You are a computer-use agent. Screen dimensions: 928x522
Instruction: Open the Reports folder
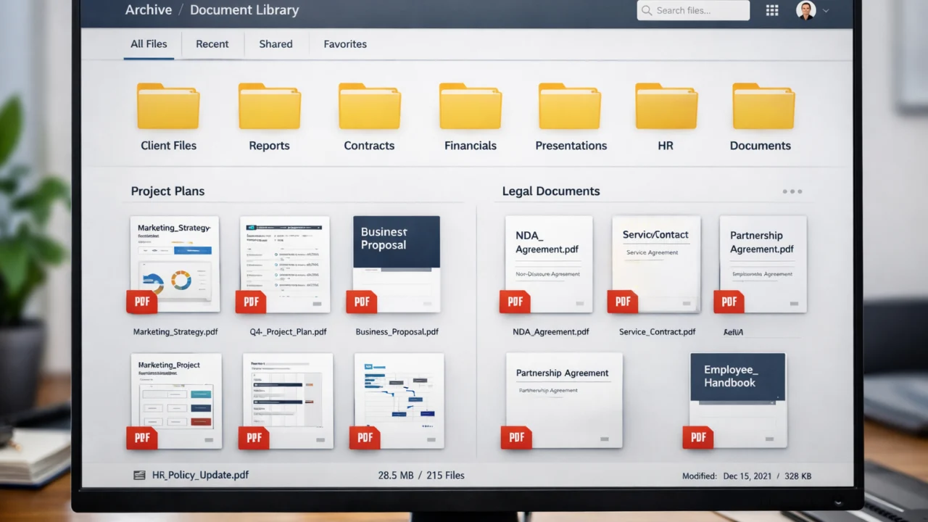[269, 107]
